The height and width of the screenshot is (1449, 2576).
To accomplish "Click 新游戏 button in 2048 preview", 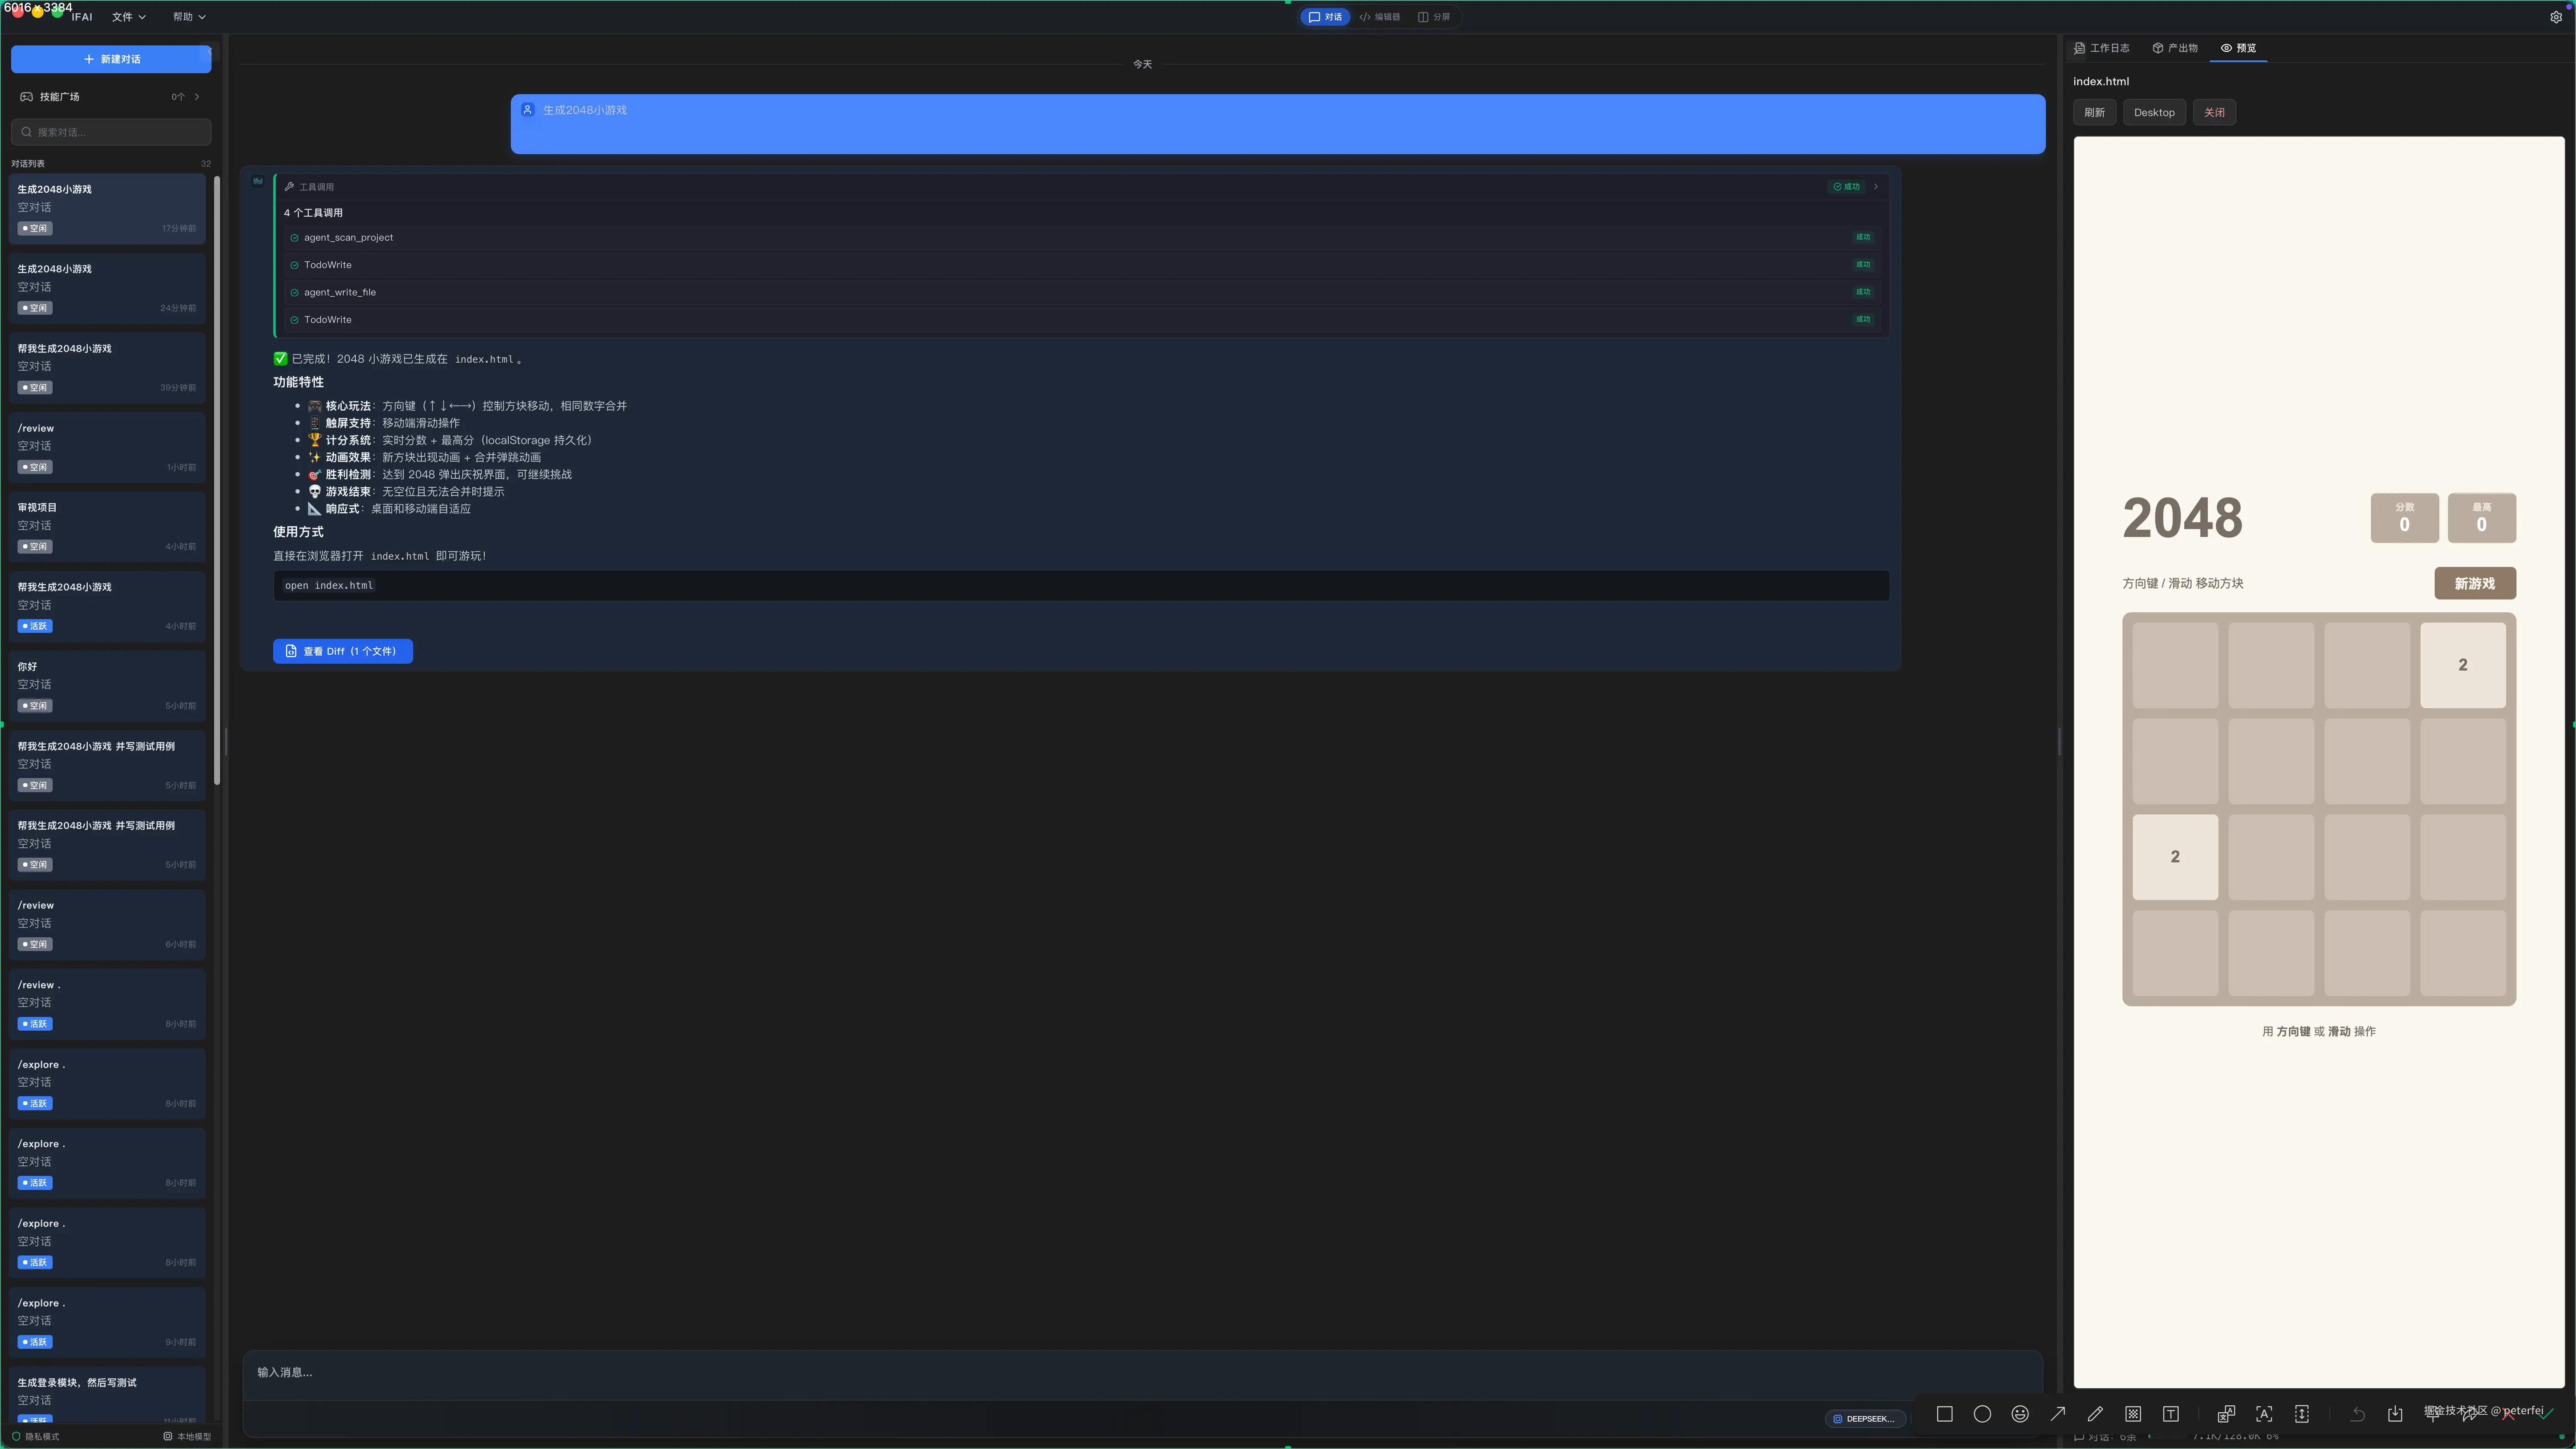I will pos(2474,583).
